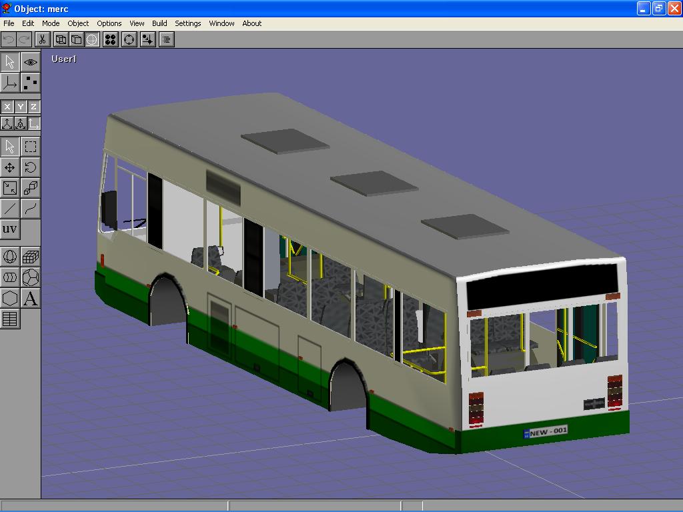Screen dimensions: 683x512
Task: Click the scissors cut icon
Action: point(42,39)
